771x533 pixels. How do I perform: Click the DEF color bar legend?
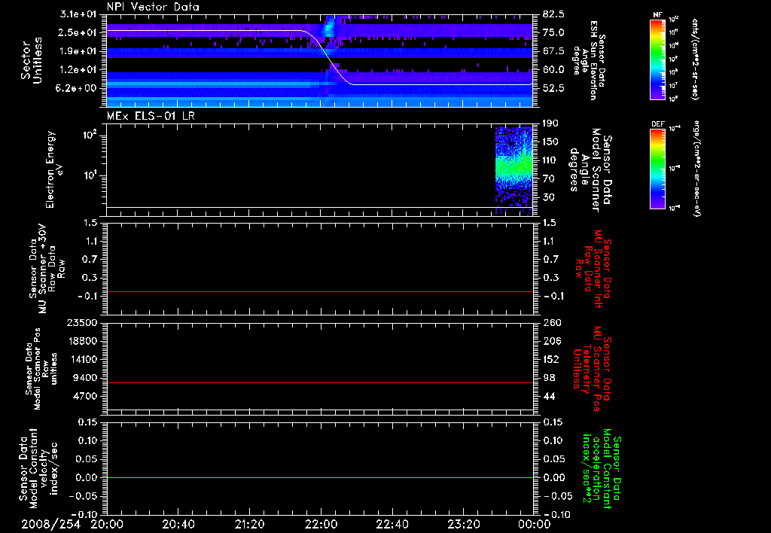[x=657, y=169]
